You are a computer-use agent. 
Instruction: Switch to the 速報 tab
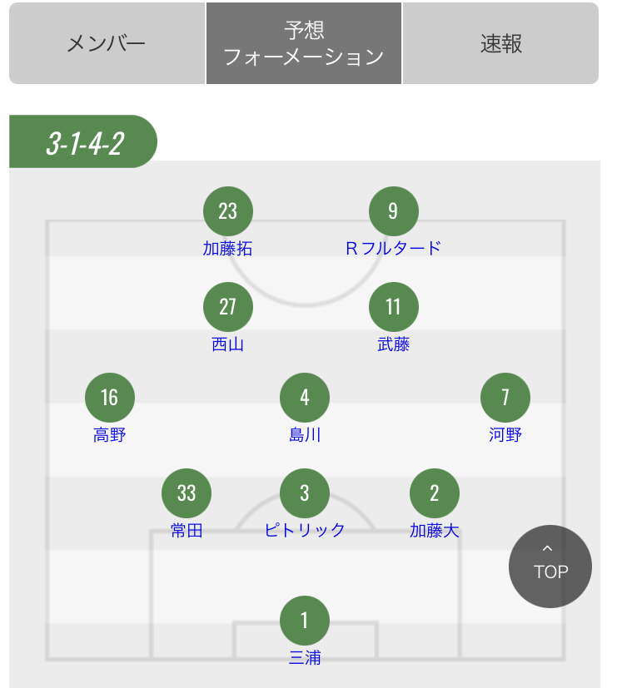[x=500, y=43]
